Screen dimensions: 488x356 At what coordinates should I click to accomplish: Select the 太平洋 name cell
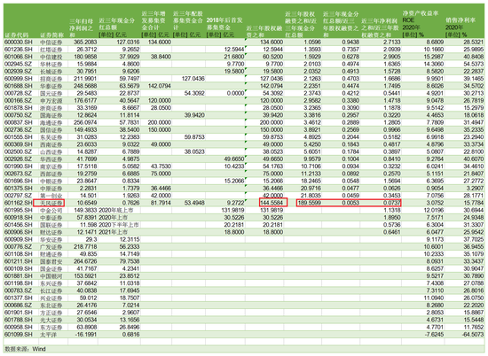(x=48, y=334)
